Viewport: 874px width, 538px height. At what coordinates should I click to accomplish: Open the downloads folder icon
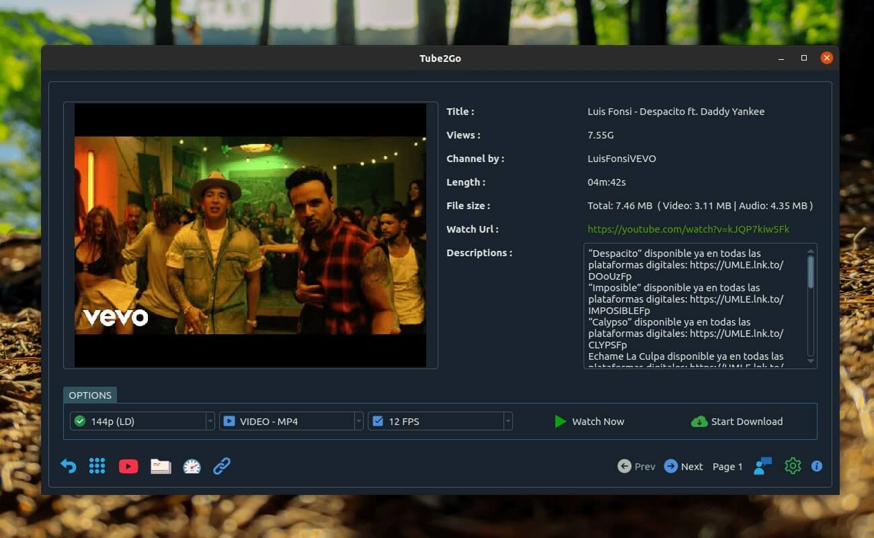point(161,466)
